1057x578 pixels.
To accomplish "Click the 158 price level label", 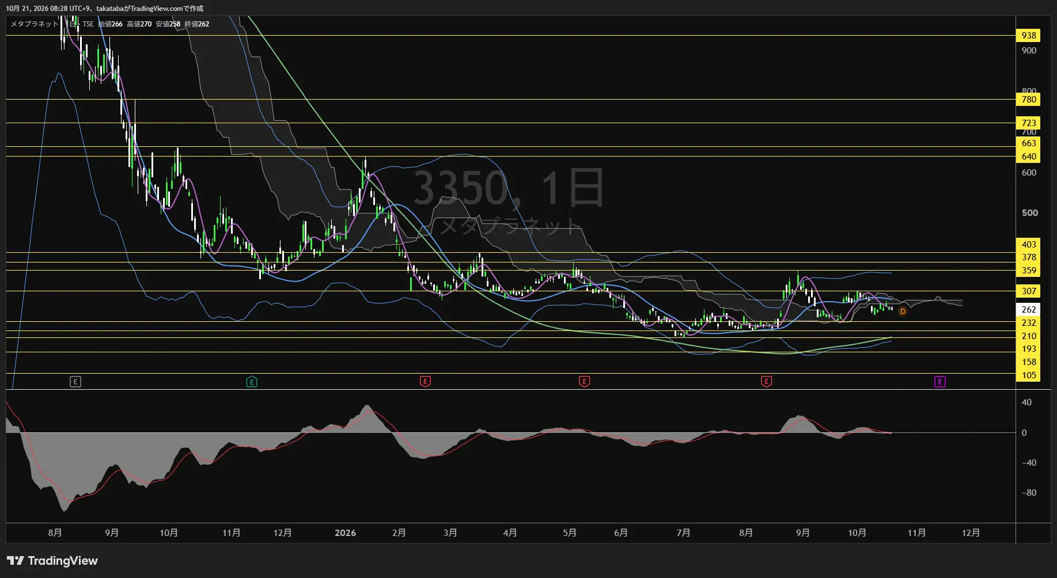I will pos(1028,362).
